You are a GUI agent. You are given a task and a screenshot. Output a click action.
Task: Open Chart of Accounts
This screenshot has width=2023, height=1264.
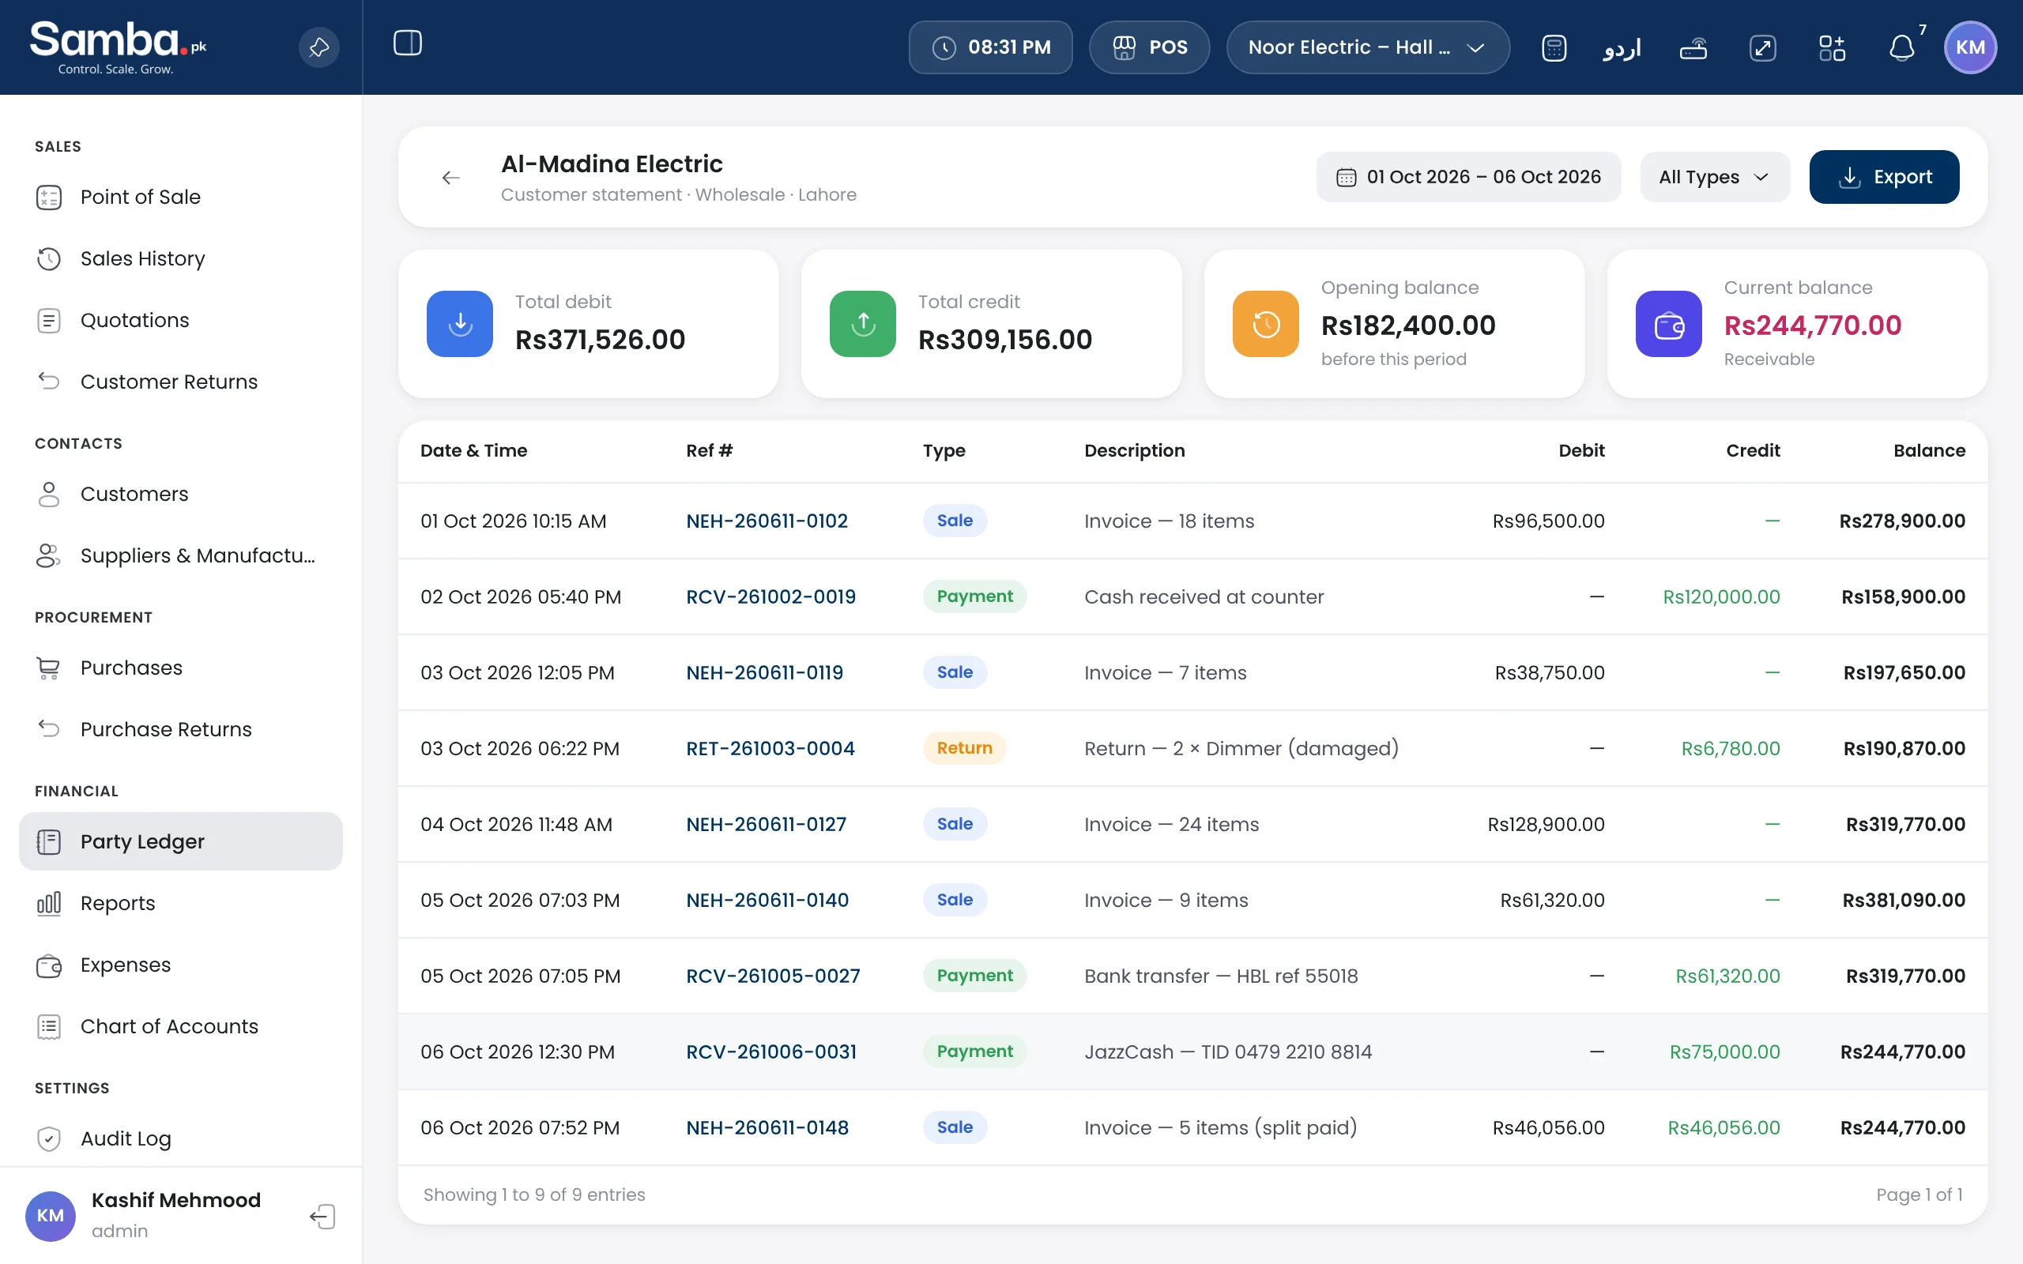(180, 1026)
